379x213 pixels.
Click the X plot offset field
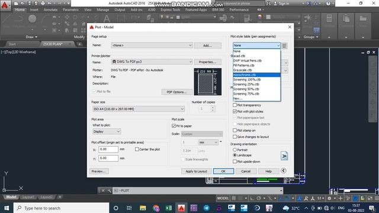pyautogui.click(x=108, y=149)
